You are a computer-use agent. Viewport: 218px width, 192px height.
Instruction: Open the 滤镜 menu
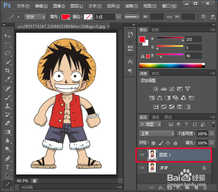(131, 6)
